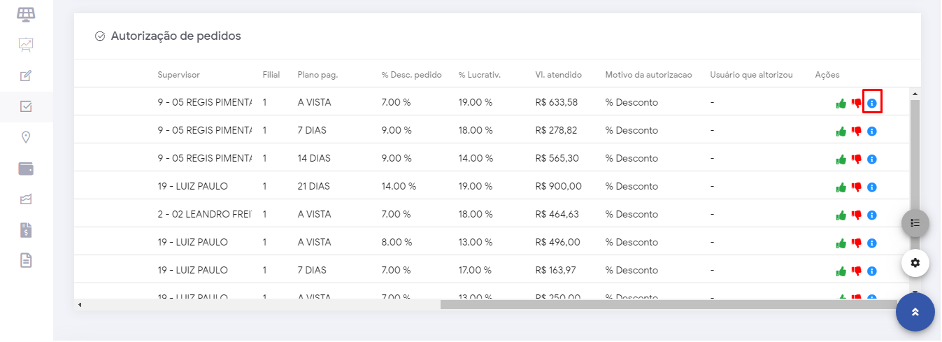Show details of the R$ 565,30 order

click(871, 159)
